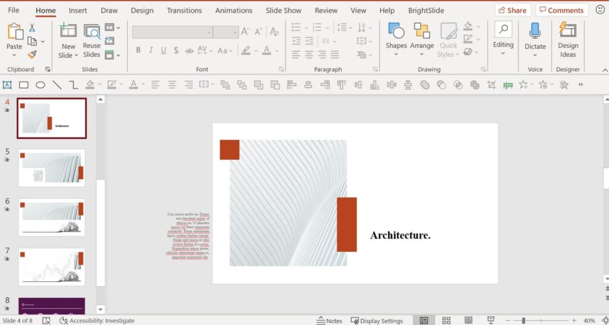Open the font name combo box
Image resolution: width=609 pixels, height=325 pixels.
[172, 32]
